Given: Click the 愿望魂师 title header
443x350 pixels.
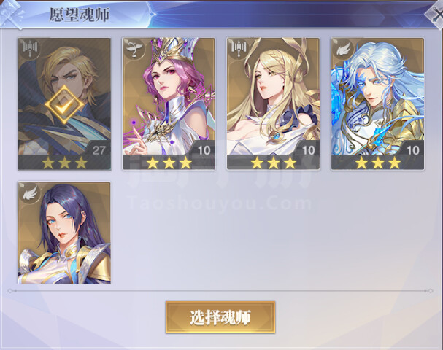Looking at the screenshot, I should [79, 15].
